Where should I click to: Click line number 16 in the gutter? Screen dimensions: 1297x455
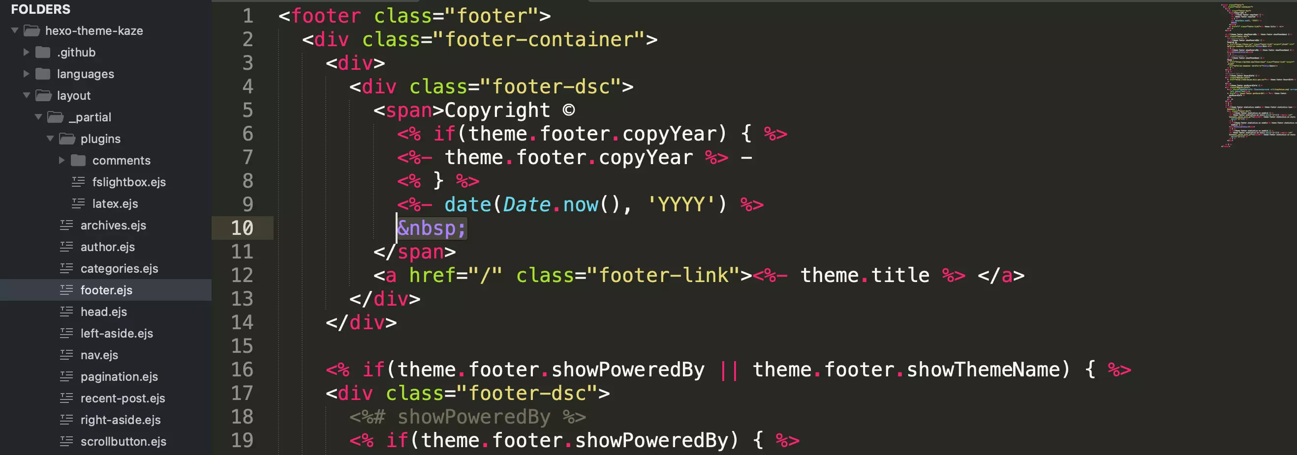click(242, 370)
